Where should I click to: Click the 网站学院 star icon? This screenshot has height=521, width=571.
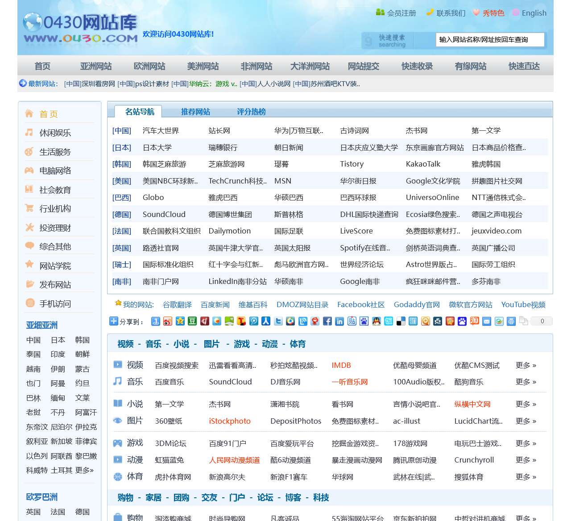tap(28, 265)
